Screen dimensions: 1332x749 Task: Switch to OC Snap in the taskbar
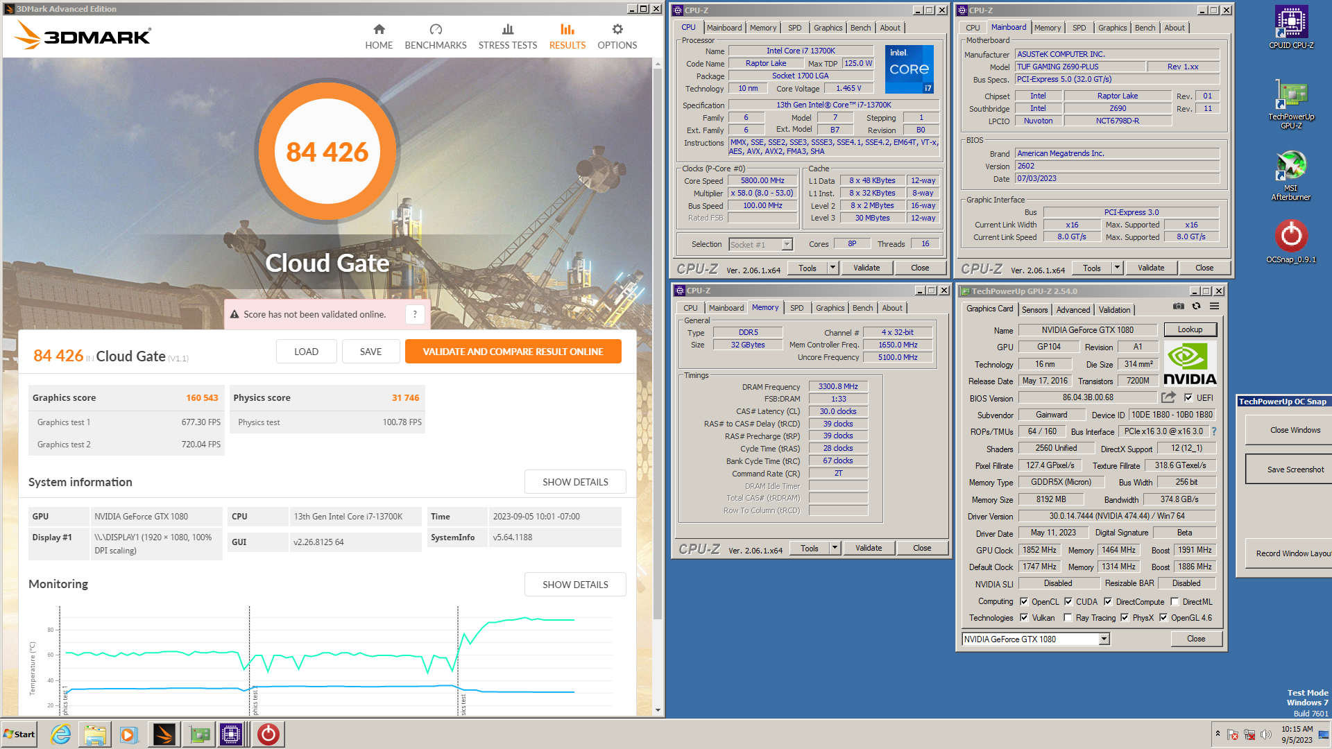(268, 734)
